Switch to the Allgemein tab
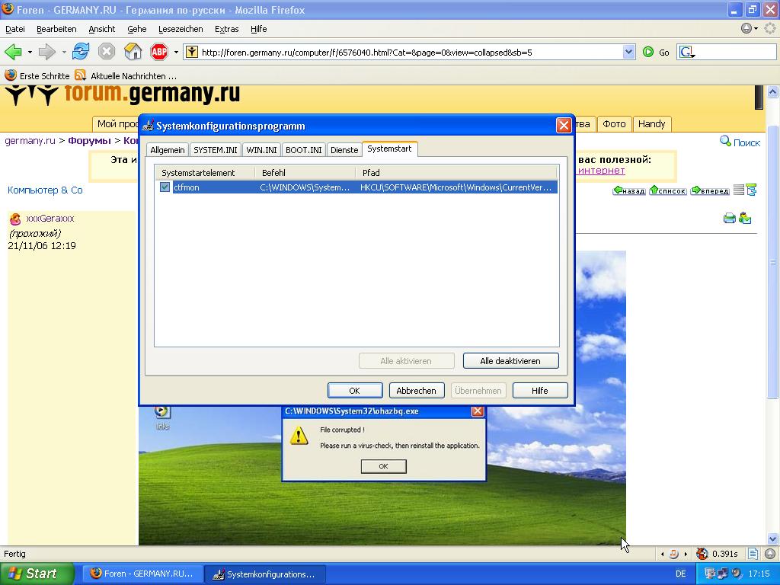780x585 pixels. 168,150
